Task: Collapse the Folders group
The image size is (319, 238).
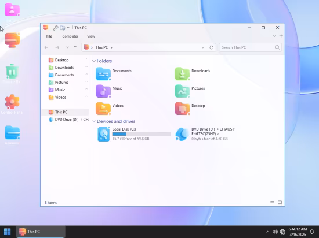Action: point(94,61)
